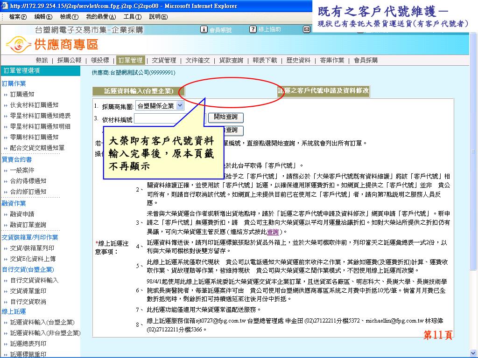Go to the 貨款查詢 navigation tab

coord(231,60)
